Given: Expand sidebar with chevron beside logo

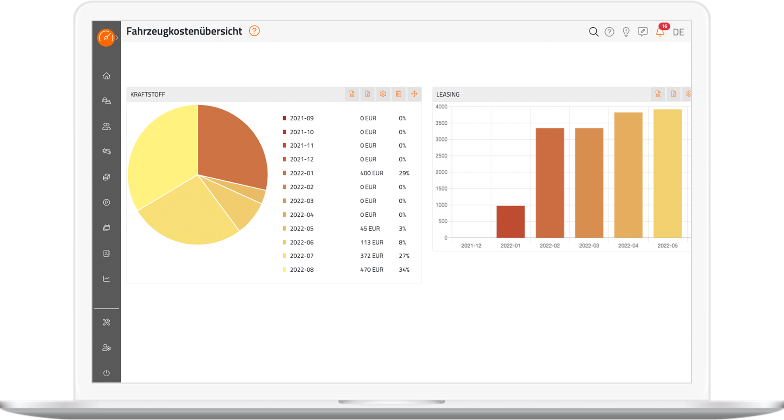Looking at the screenshot, I should click(116, 37).
